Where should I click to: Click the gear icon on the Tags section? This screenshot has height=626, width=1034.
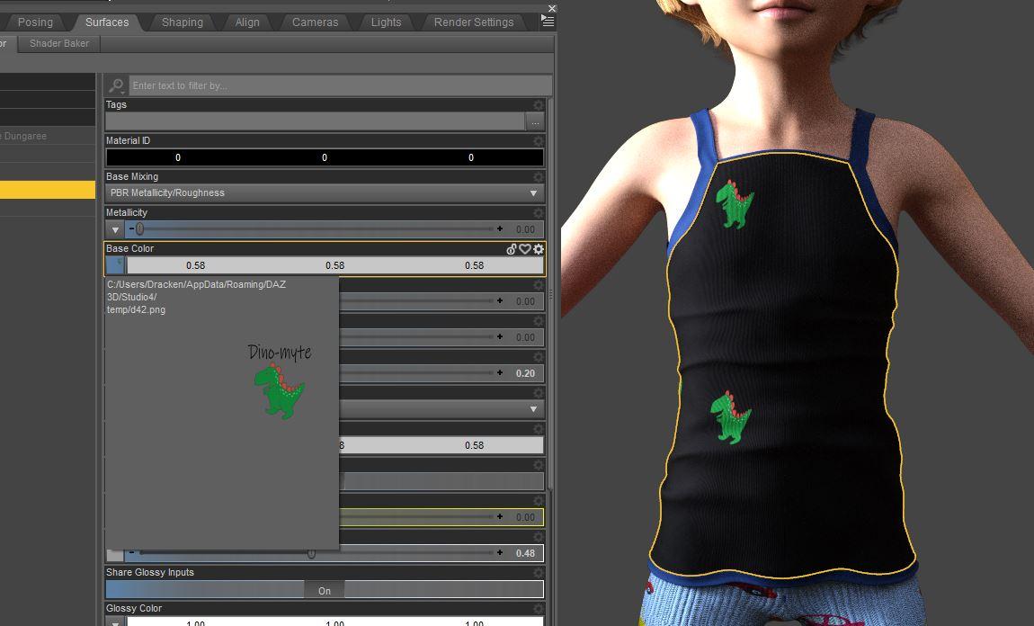[x=537, y=105]
